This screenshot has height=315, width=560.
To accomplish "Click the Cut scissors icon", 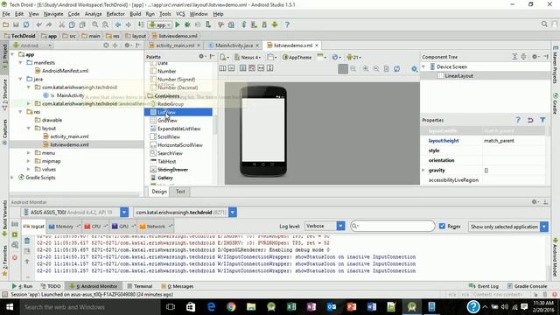I will click(x=62, y=24).
